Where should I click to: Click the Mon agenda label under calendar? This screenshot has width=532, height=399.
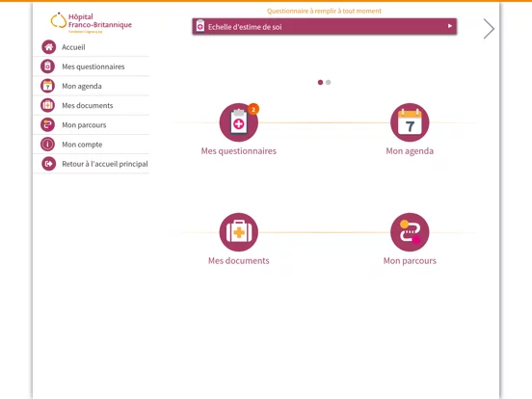pyautogui.click(x=410, y=151)
